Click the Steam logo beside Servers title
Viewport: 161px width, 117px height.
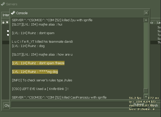coord(3,4)
